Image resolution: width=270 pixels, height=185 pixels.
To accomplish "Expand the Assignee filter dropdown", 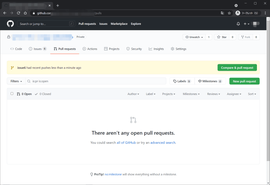I will [234, 94].
